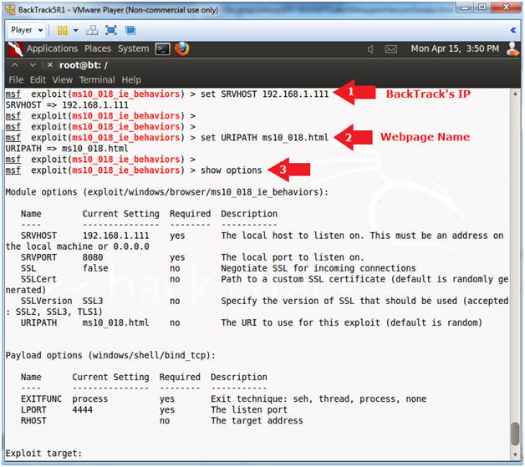Viewport: 525px width, 467px height.
Task: Open the terminal View menu
Action: click(x=62, y=80)
